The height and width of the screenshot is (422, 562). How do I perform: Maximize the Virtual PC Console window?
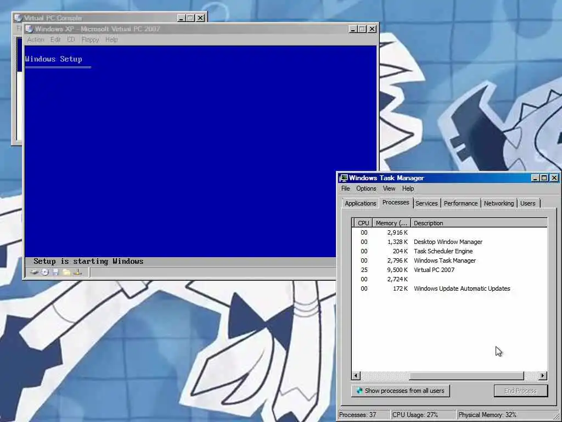pos(190,18)
